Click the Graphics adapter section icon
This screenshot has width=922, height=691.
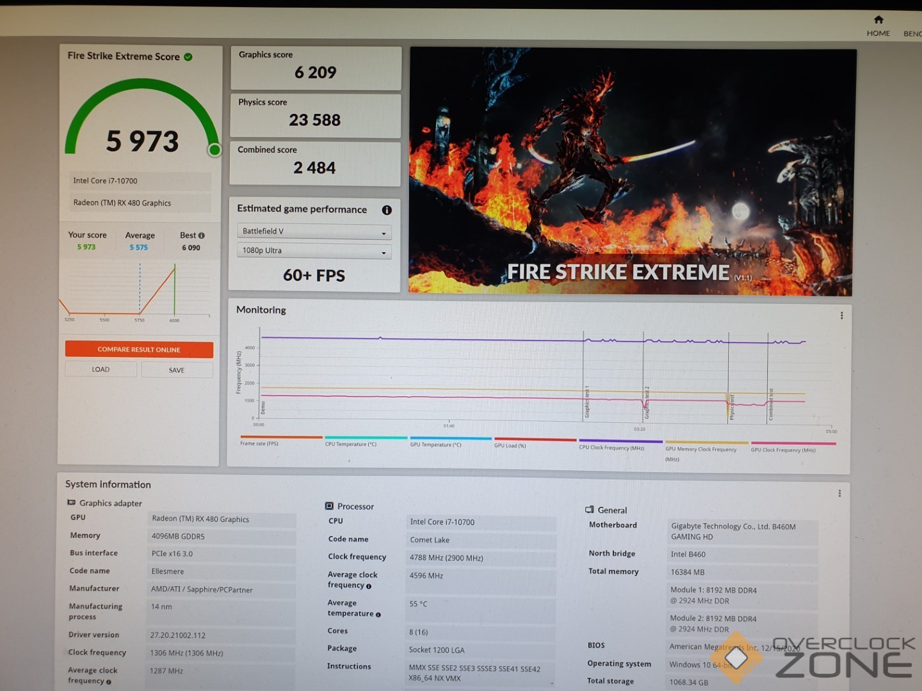pyautogui.click(x=71, y=503)
